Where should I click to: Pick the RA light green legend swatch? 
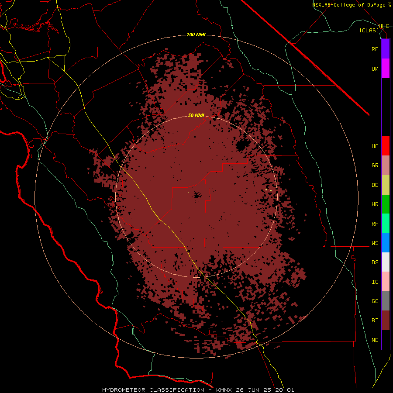click(386, 224)
